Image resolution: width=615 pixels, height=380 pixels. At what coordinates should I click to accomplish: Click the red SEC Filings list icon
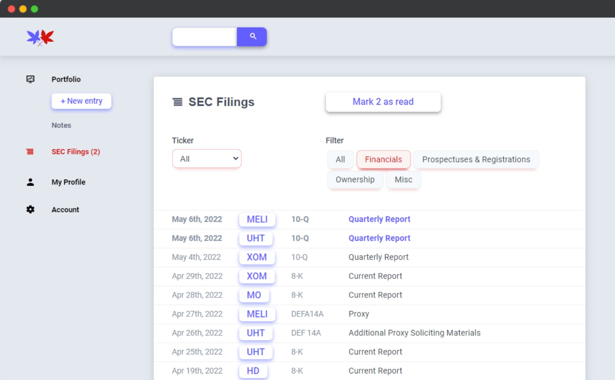30,152
